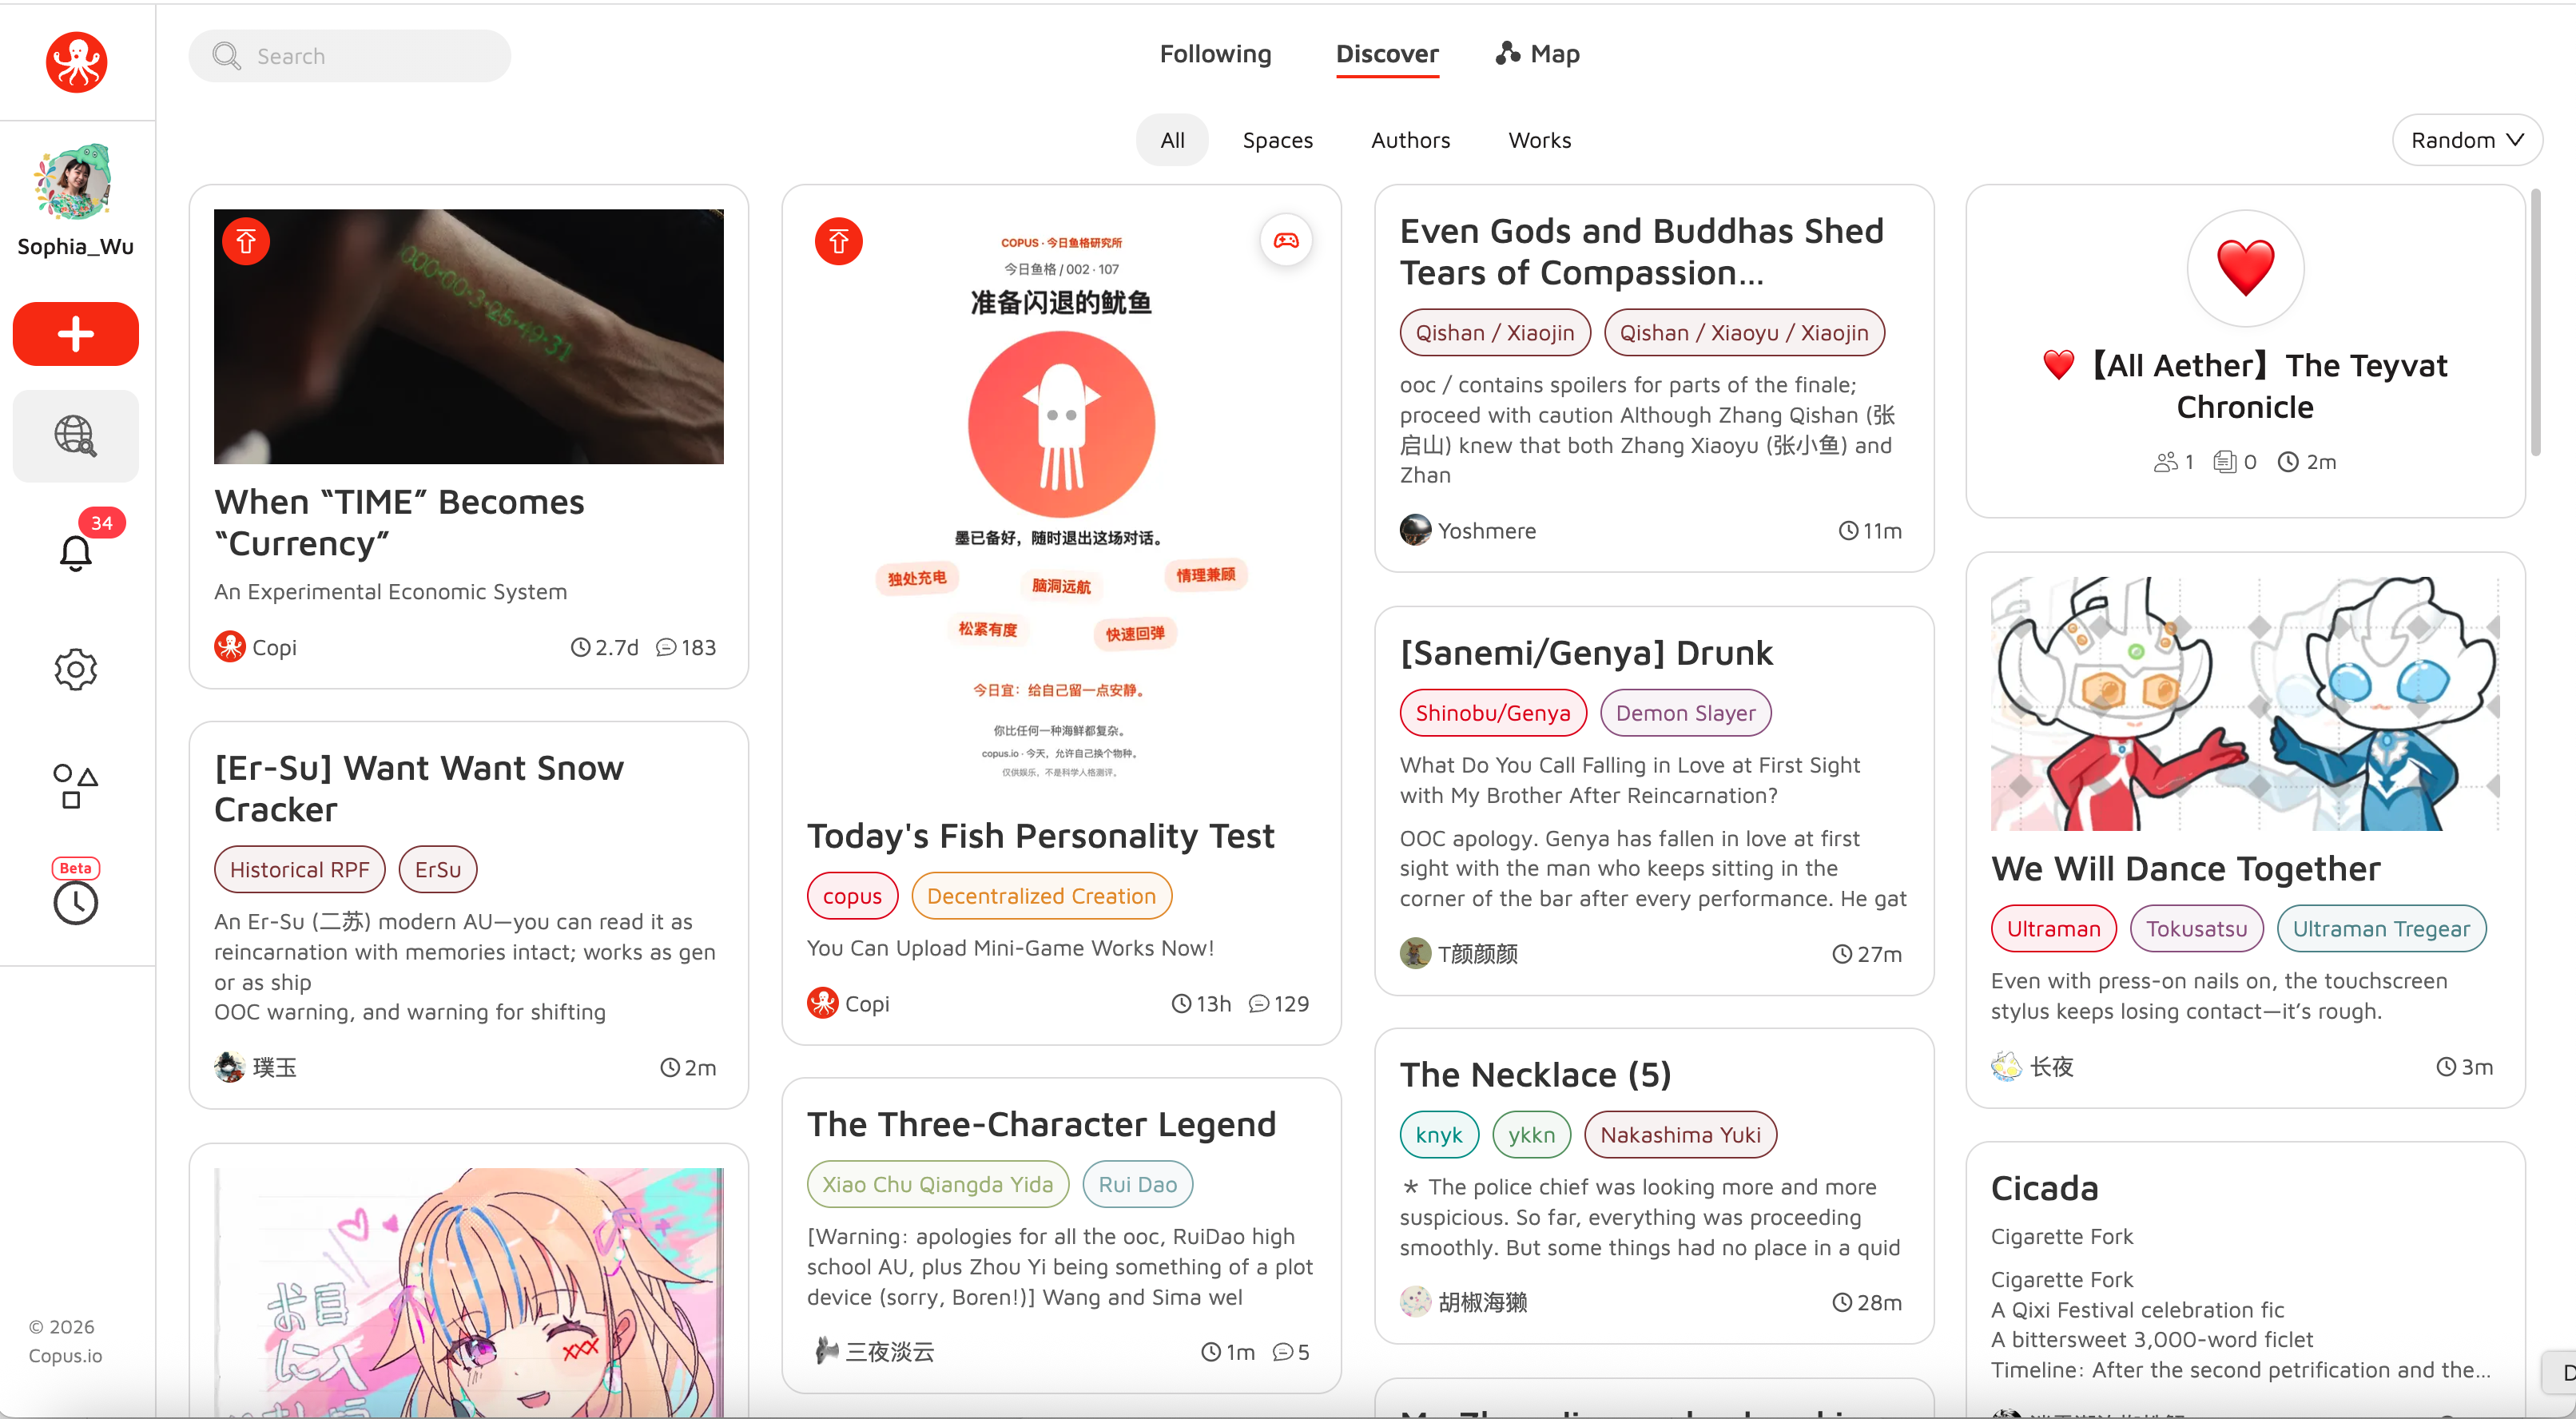
Task: Click the game controller icon on Fish Personality card
Action: (x=1286, y=240)
